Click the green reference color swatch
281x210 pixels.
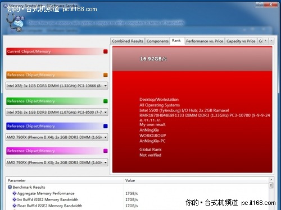(106, 101)
